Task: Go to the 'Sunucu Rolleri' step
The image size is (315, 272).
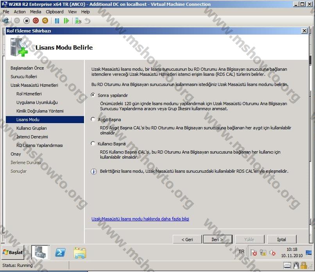Action: [x=24, y=77]
